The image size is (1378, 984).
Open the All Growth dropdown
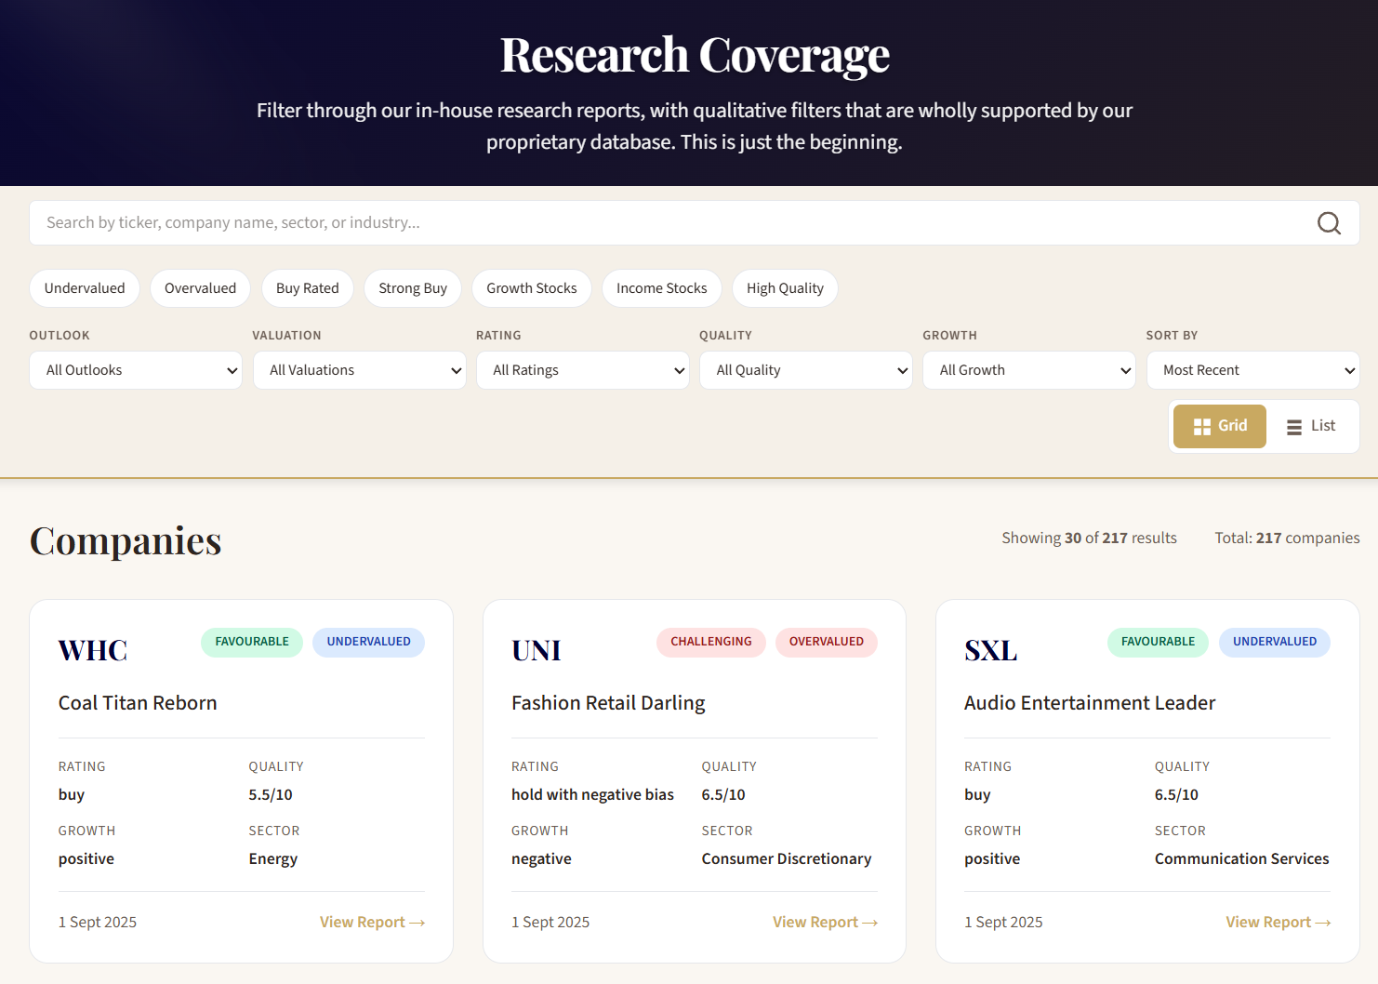(x=1028, y=370)
